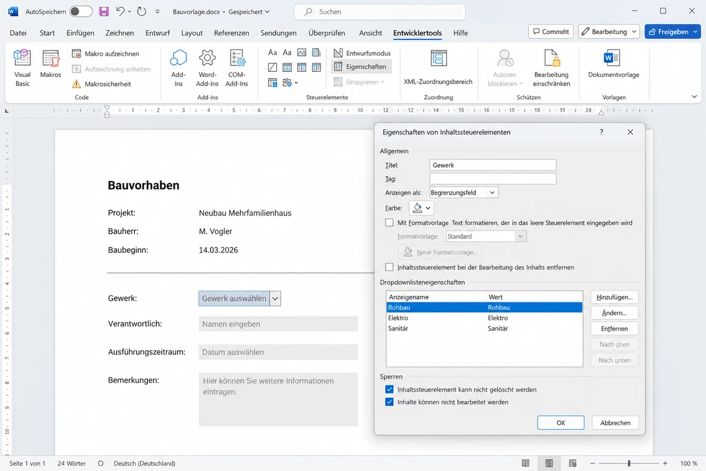Uncheck Inhaltssteuerelement kann nicht gelöscht werden
The height and width of the screenshot is (471, 706).
[390, 389]
